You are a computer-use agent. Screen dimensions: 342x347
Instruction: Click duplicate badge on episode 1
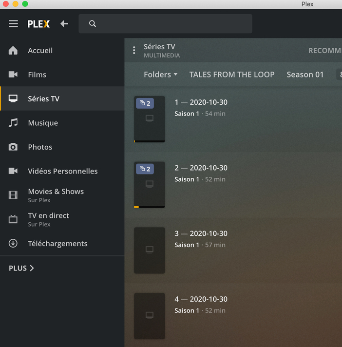[x=145, y=103]
